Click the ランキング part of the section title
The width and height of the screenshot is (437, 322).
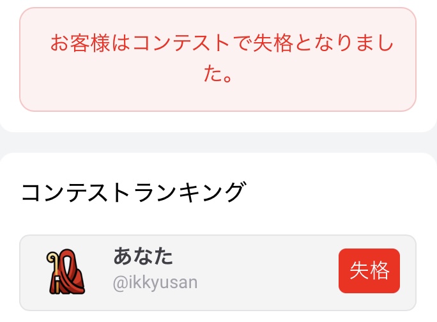pos(190,192)
